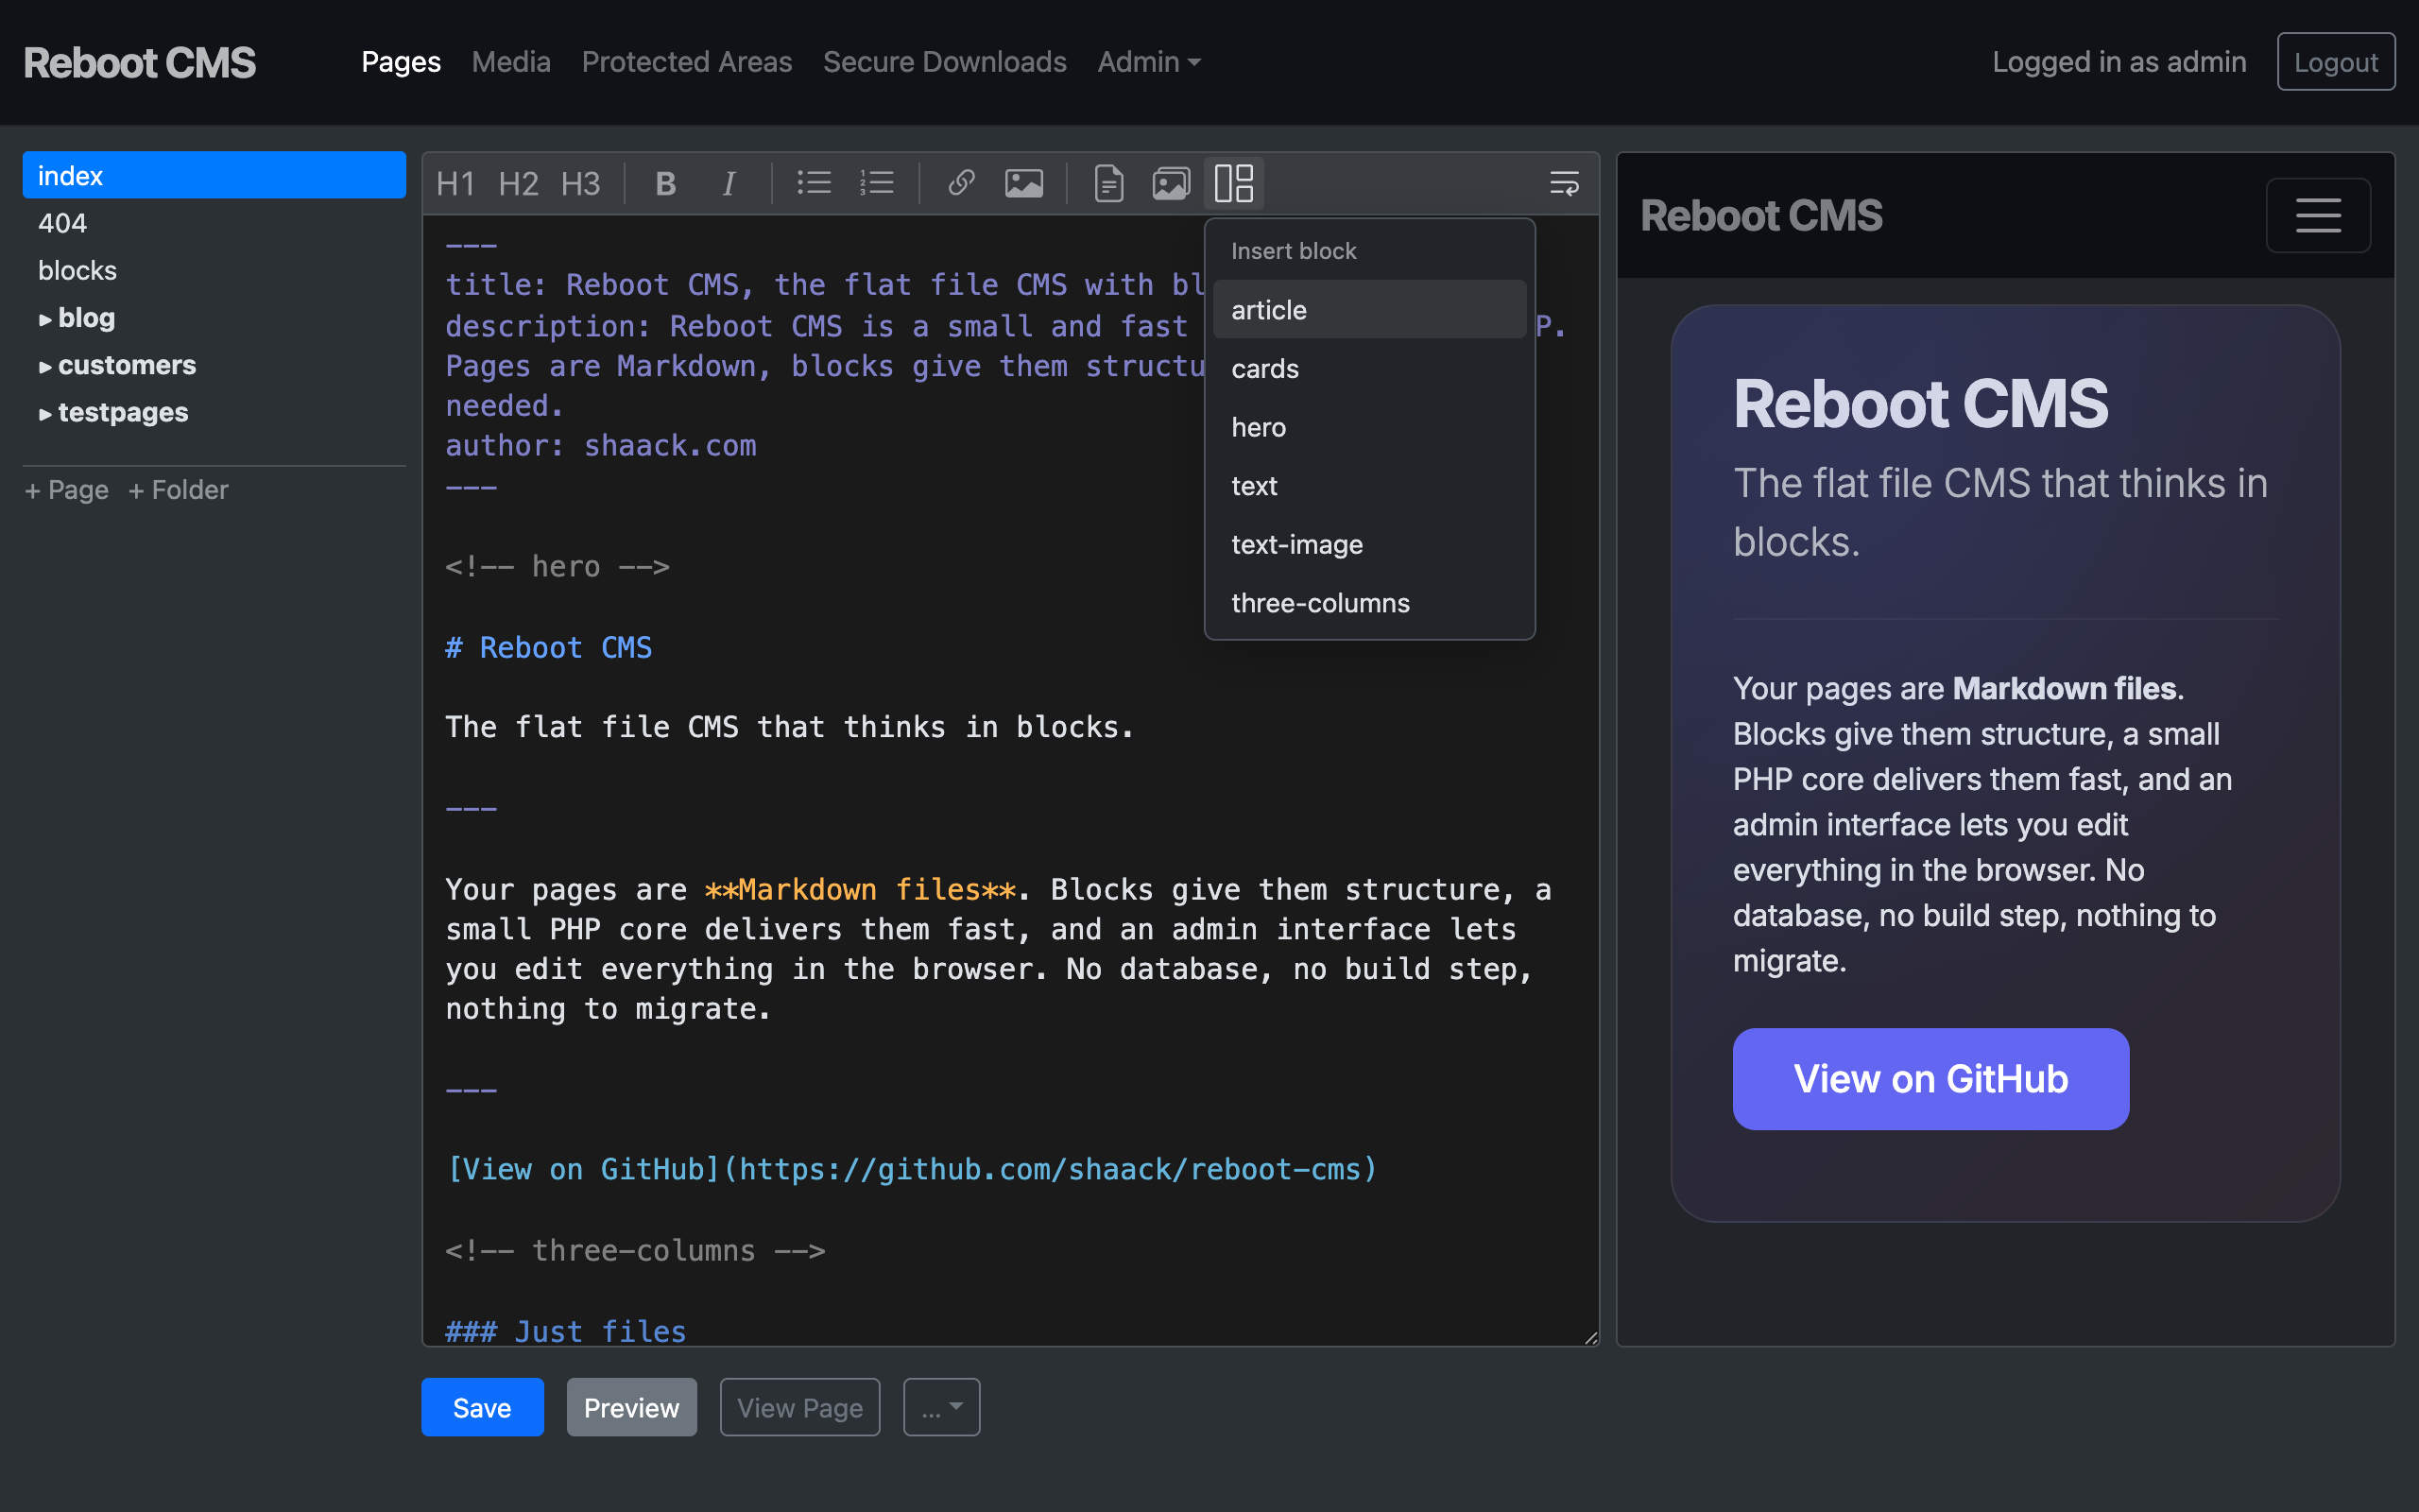
Task: Go to Protected Areas
Action: [x=687, y=62]
